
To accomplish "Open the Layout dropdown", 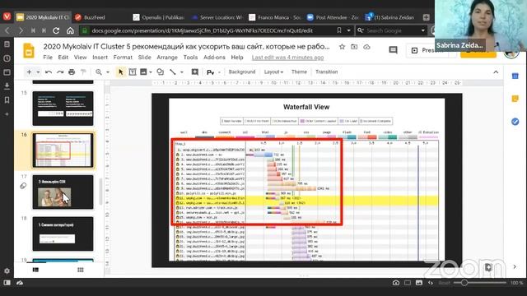I will [273, 72].
